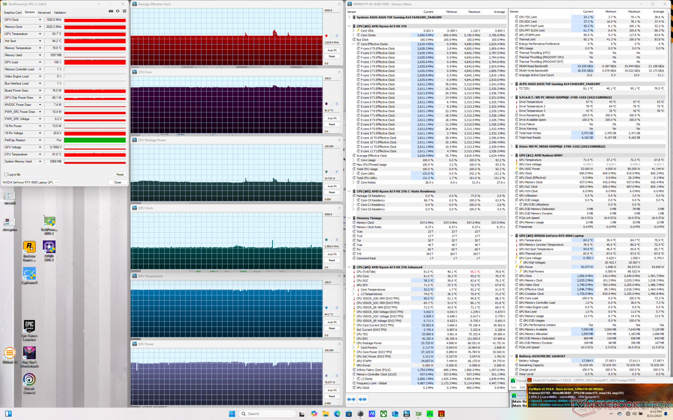Pick the dark purple swatch in CPU Core graph

[326, 104]
